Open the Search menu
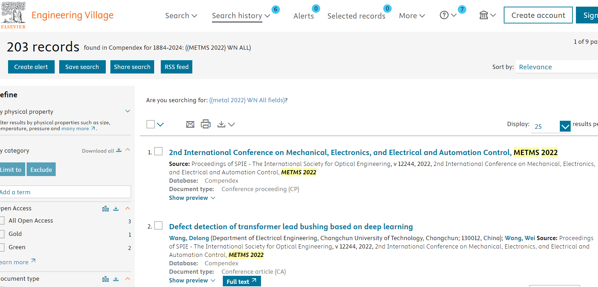The width and height of the screenshot is (598, 287). [x=181, y=16]
